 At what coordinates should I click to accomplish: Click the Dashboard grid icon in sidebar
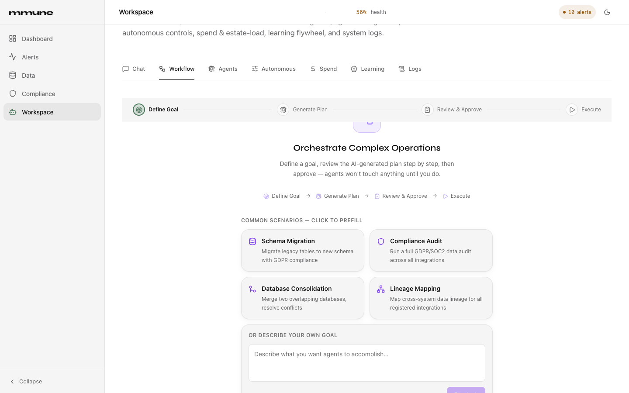pyautogui.click(x=13, y=38)
